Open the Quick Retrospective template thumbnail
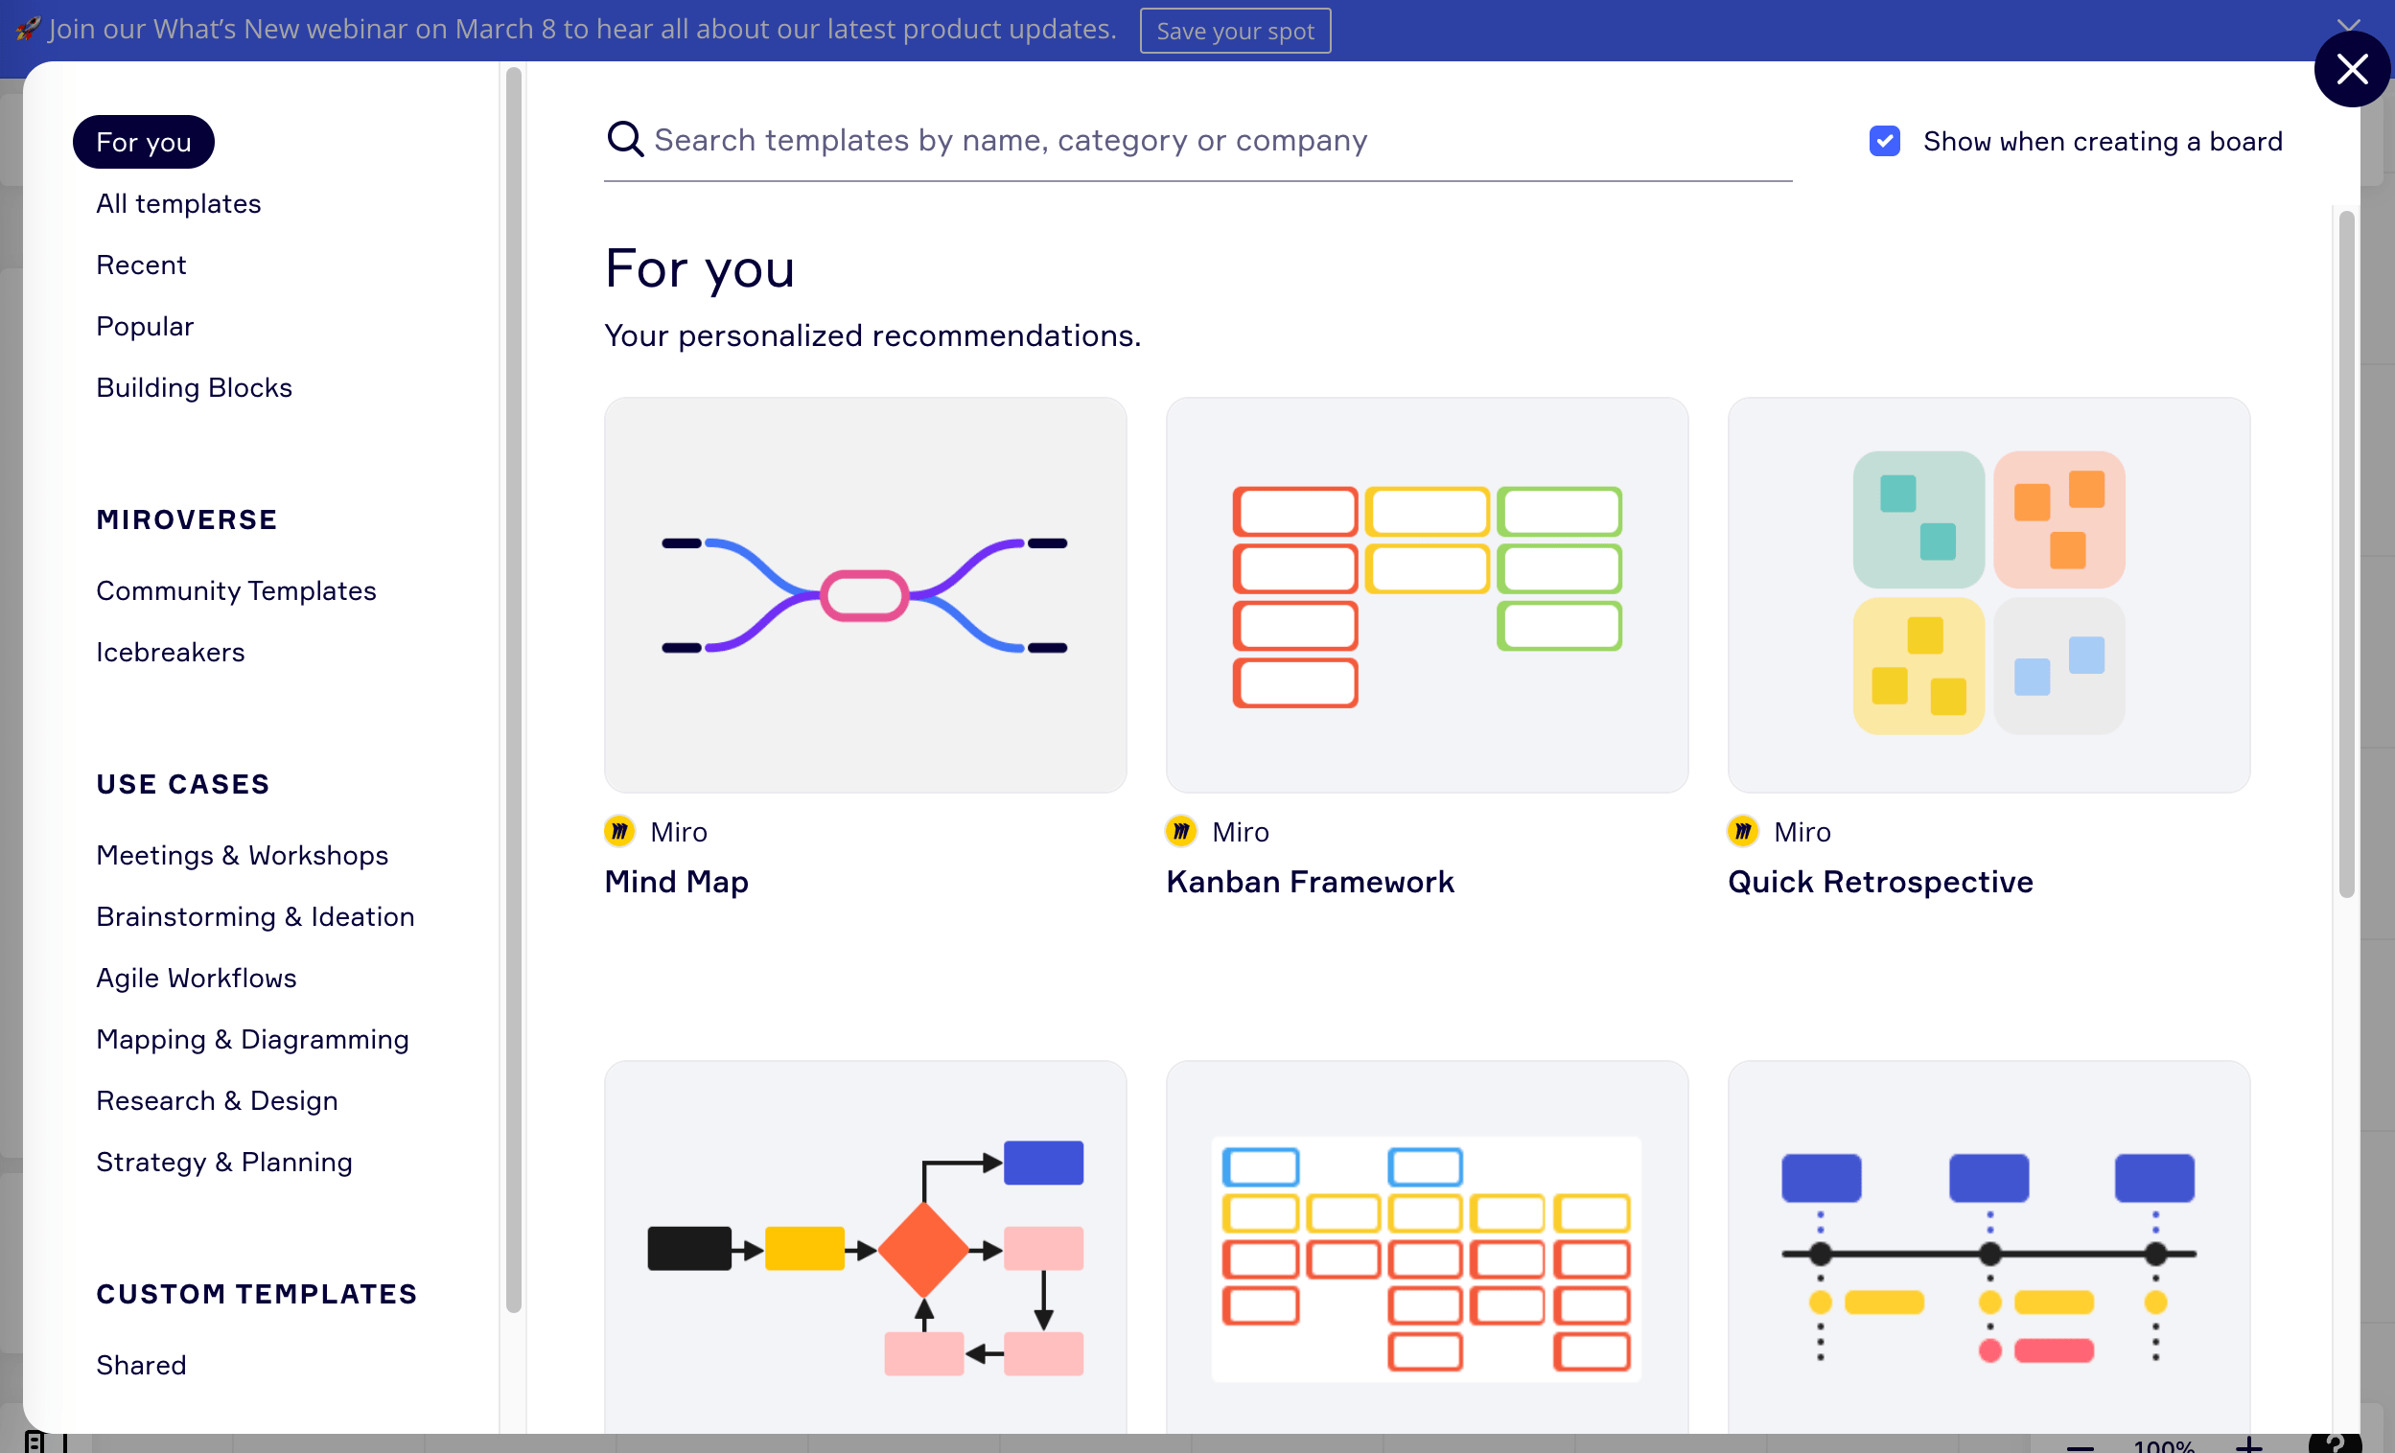Viewport: 2395px width, 1453px height. 1988,595
